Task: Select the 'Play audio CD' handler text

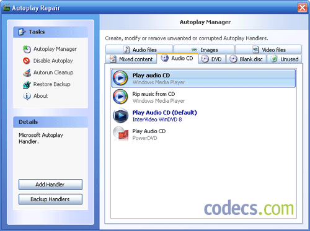Action: (151, 76)
